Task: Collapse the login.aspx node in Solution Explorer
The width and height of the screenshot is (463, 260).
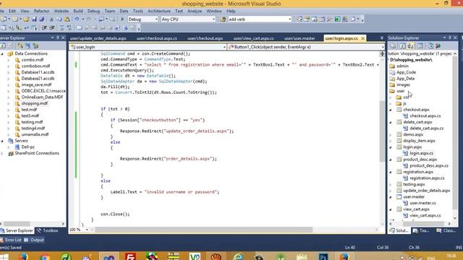Action: click(x=391, y=147)
